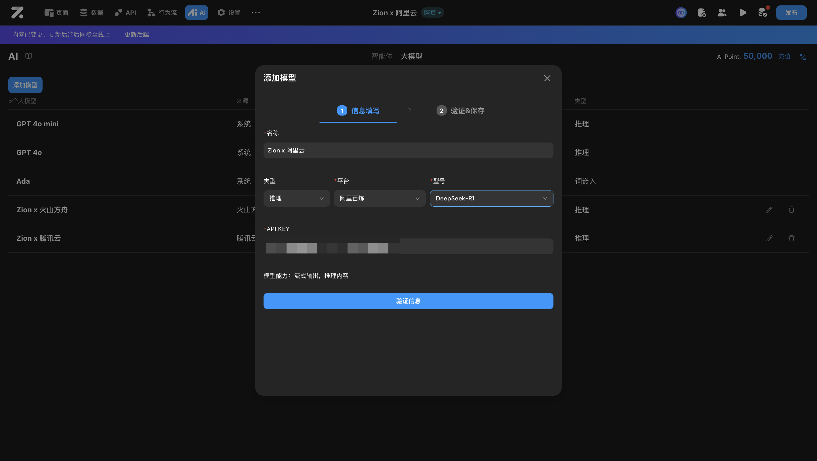Delete the Zion x 腾讯云 model trash icon

[792, 238]
